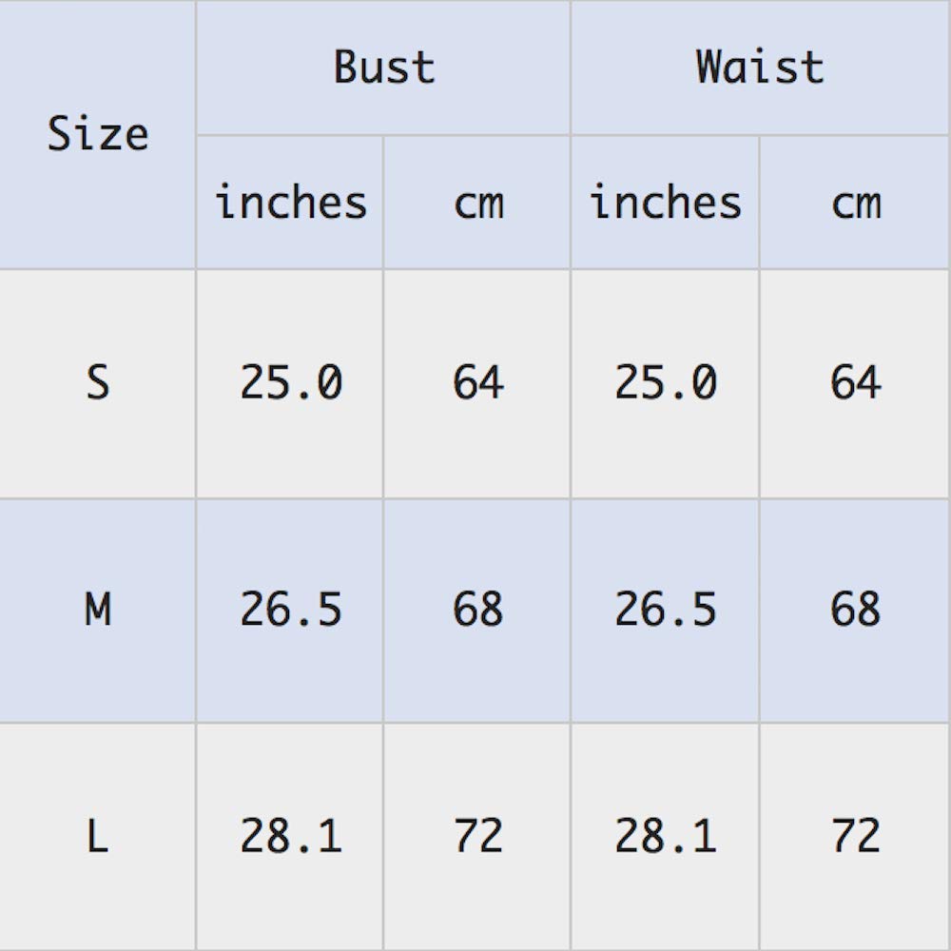The height and width of the screenshot is (951, 951).
Task: Click the cm subheader under Bust
Action: pos(477,203)
